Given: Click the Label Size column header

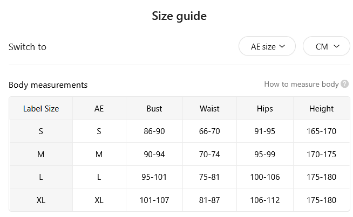Looking at the screenshot, I should 41,109.
